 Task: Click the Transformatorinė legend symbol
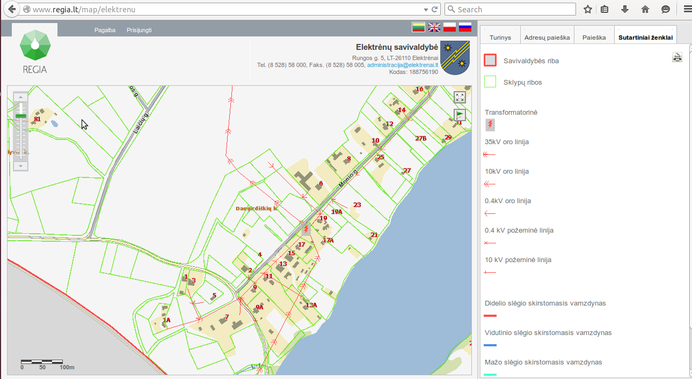[x=490, y=125]
